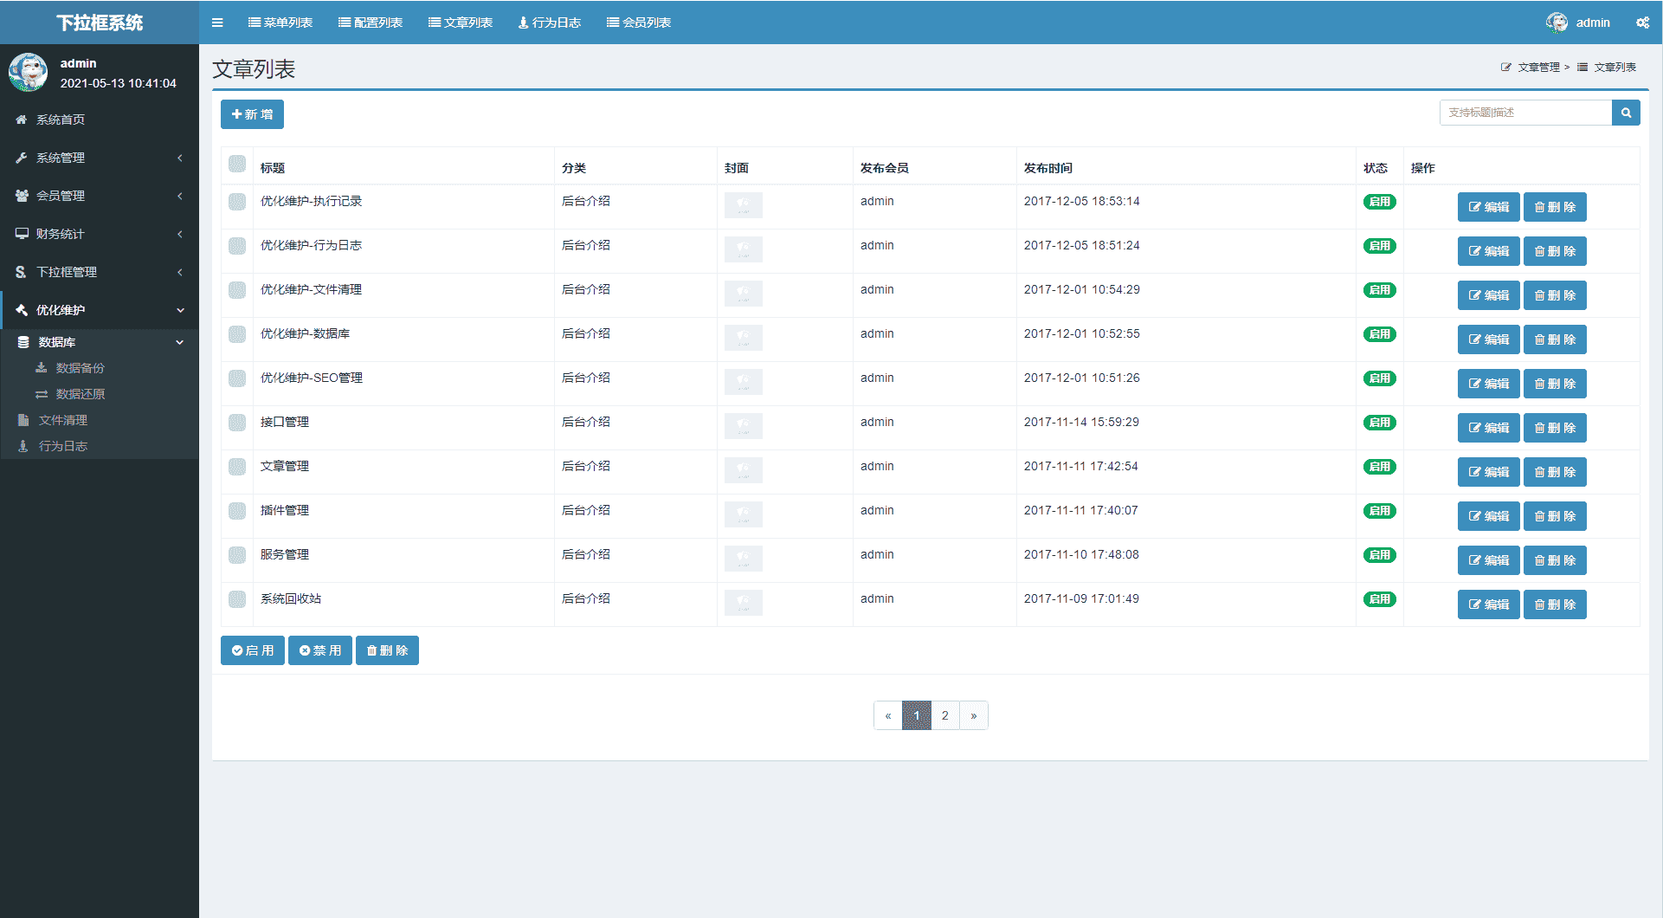Click the search magnifier button

[x=1626, y=113]
